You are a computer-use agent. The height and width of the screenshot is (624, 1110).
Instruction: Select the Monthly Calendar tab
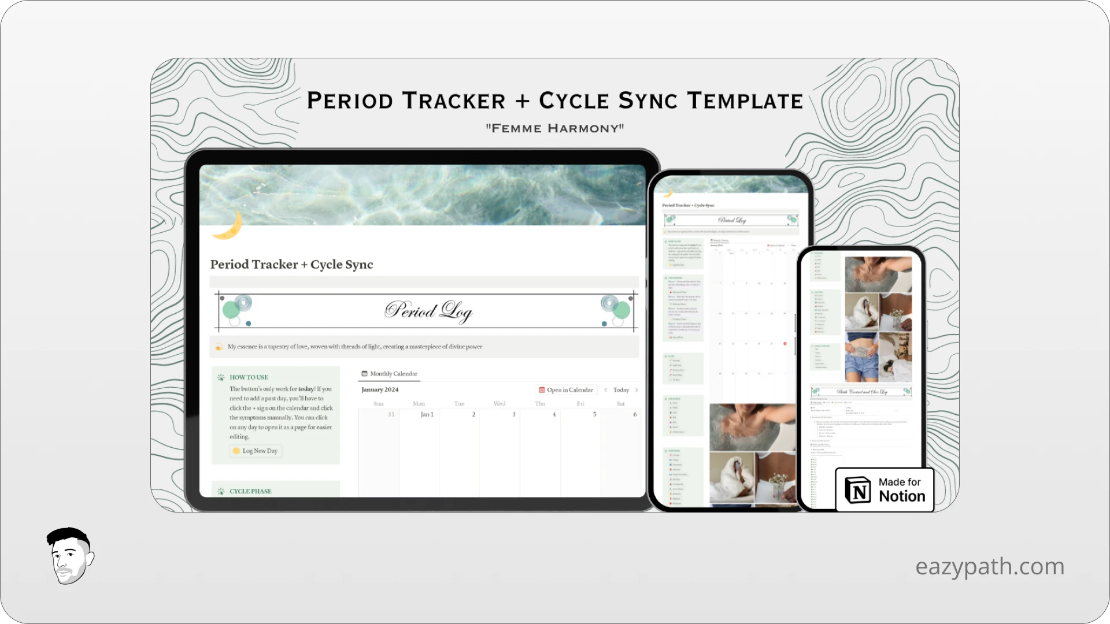390,373
